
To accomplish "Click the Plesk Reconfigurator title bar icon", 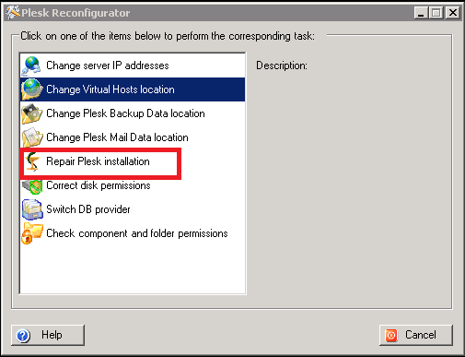I will [x=13, y=13].
